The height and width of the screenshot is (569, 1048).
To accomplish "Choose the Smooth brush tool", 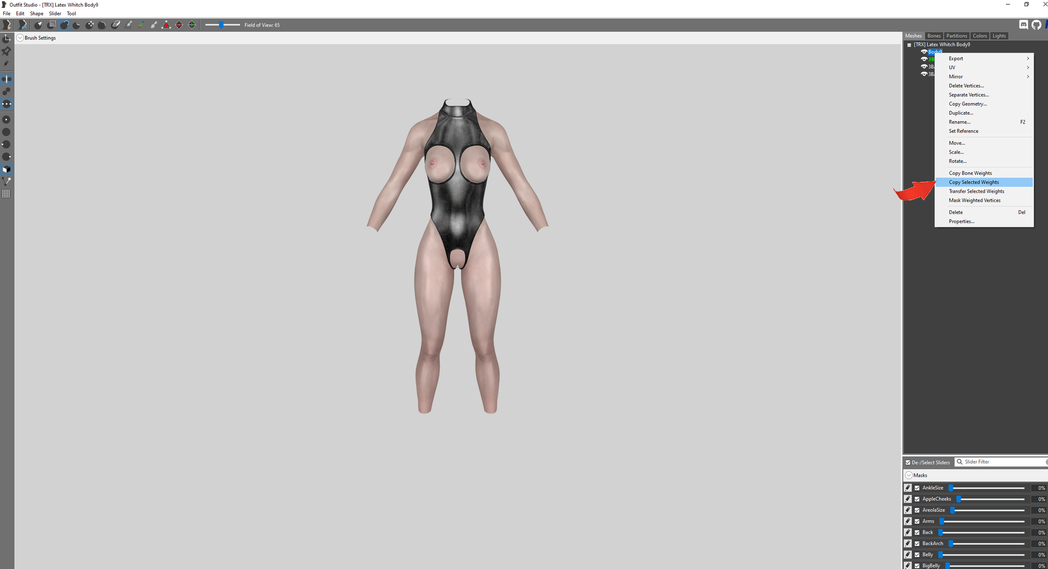I will 103,25.
